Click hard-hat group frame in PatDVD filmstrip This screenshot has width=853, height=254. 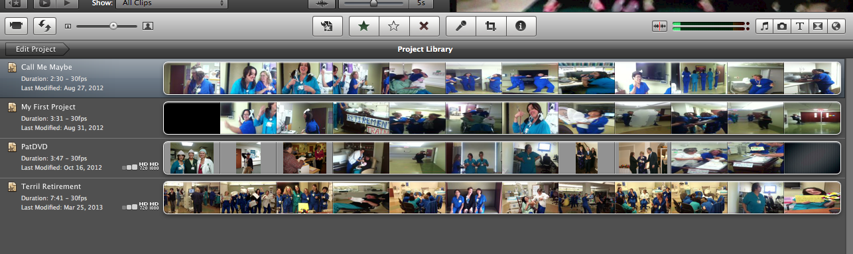[192, 158]
